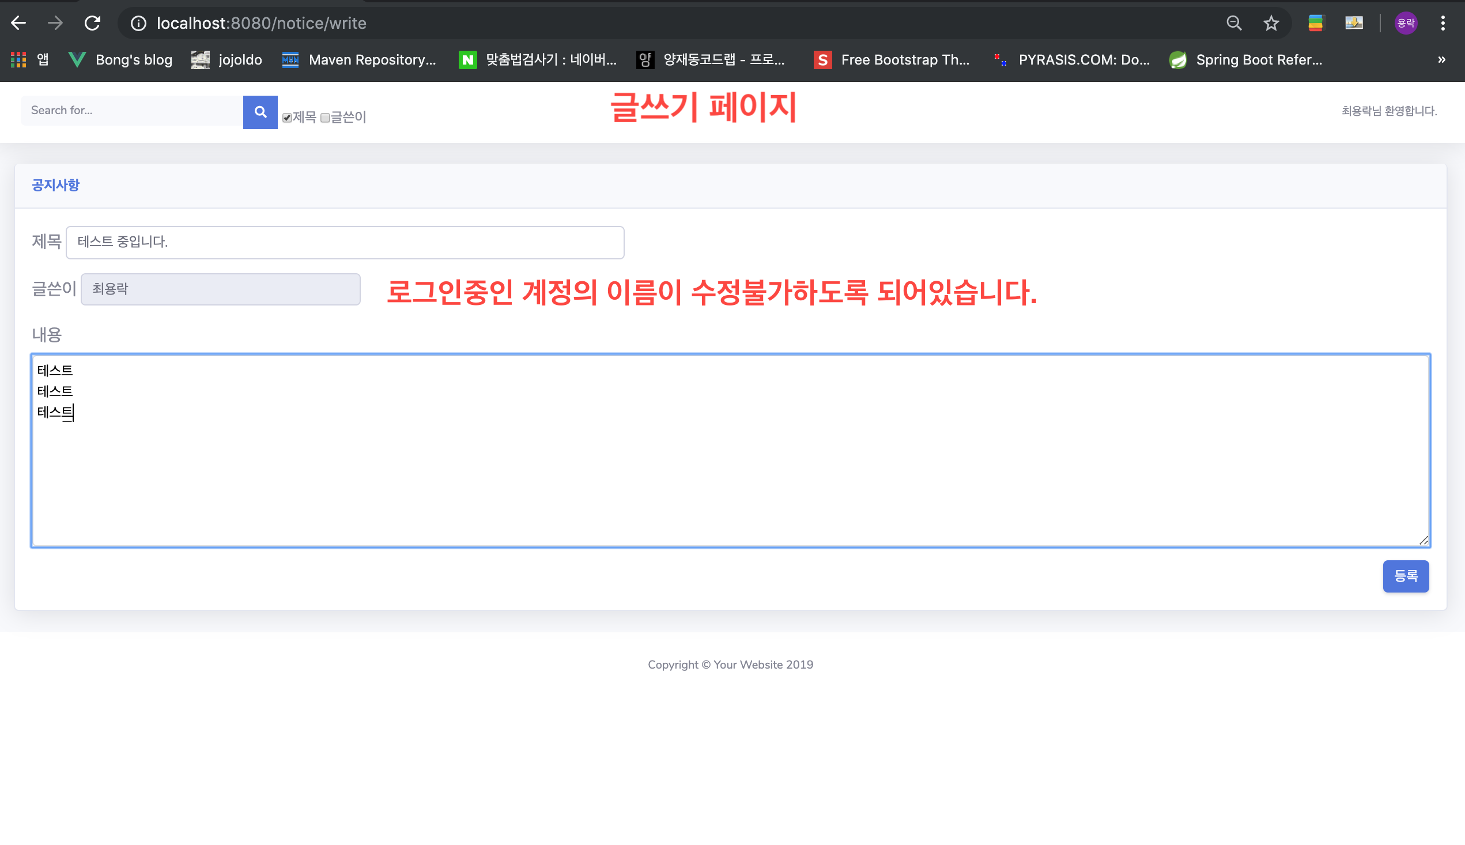Open the Apps grid bookmark icon
Viewport: 1465px width, 845px height.
coord(18,60)
